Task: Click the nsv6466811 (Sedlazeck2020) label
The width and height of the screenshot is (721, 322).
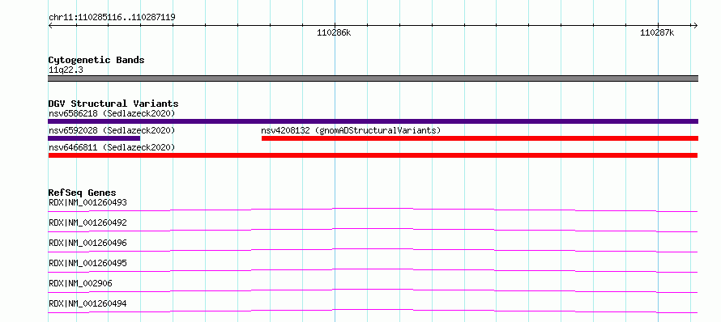Action: pos(112,147)
